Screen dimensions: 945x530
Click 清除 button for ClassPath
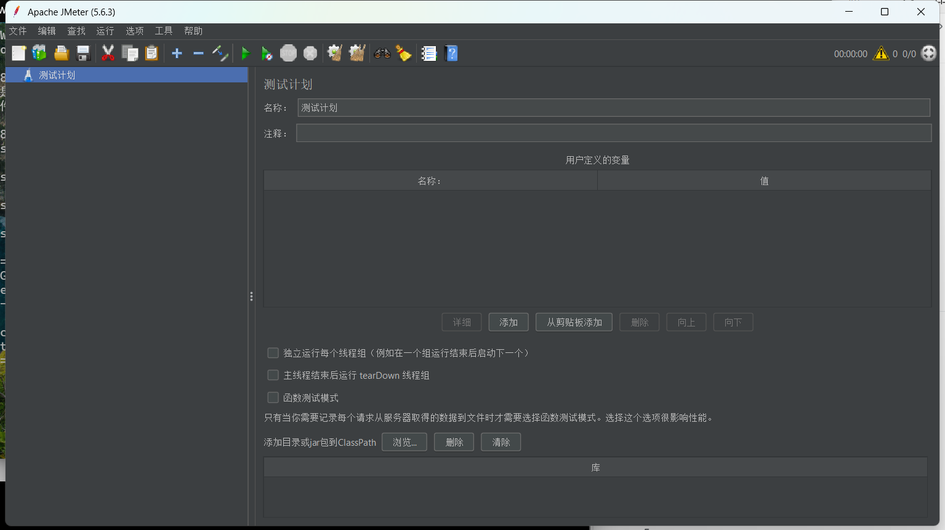pos(501,442)
